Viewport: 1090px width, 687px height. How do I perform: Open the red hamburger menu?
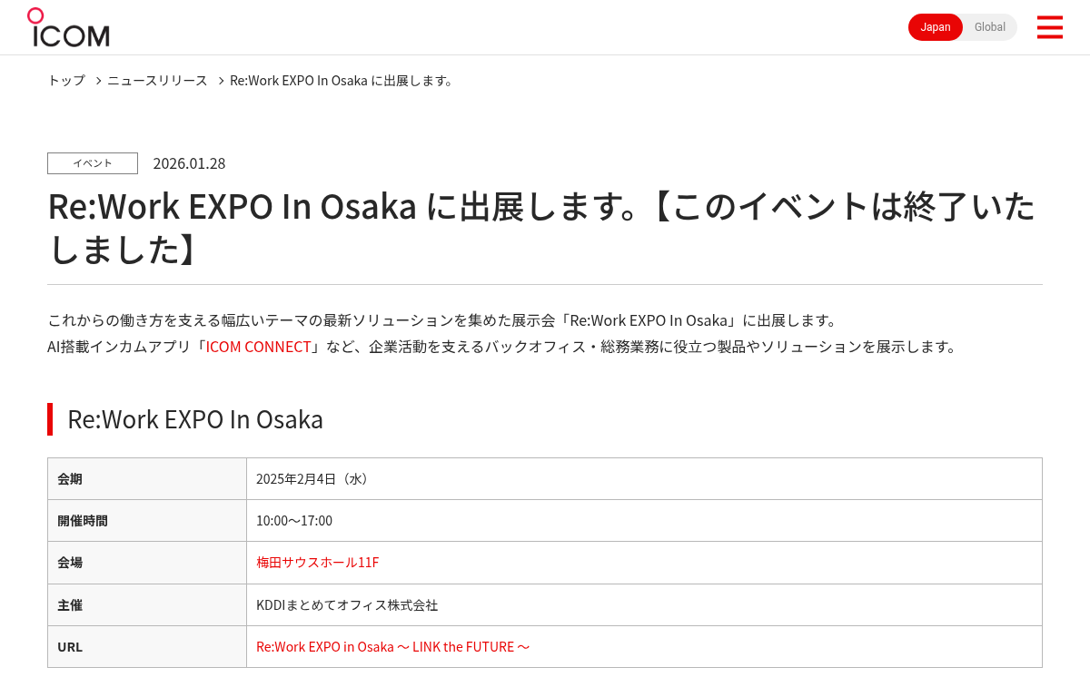click(x=1049, y=27)
